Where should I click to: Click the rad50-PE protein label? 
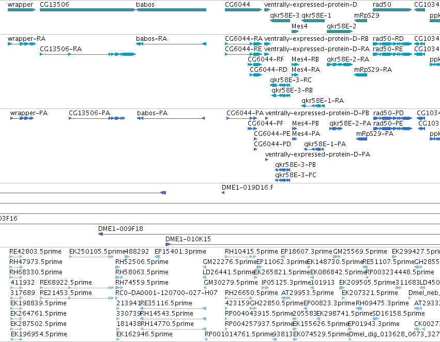388,123
